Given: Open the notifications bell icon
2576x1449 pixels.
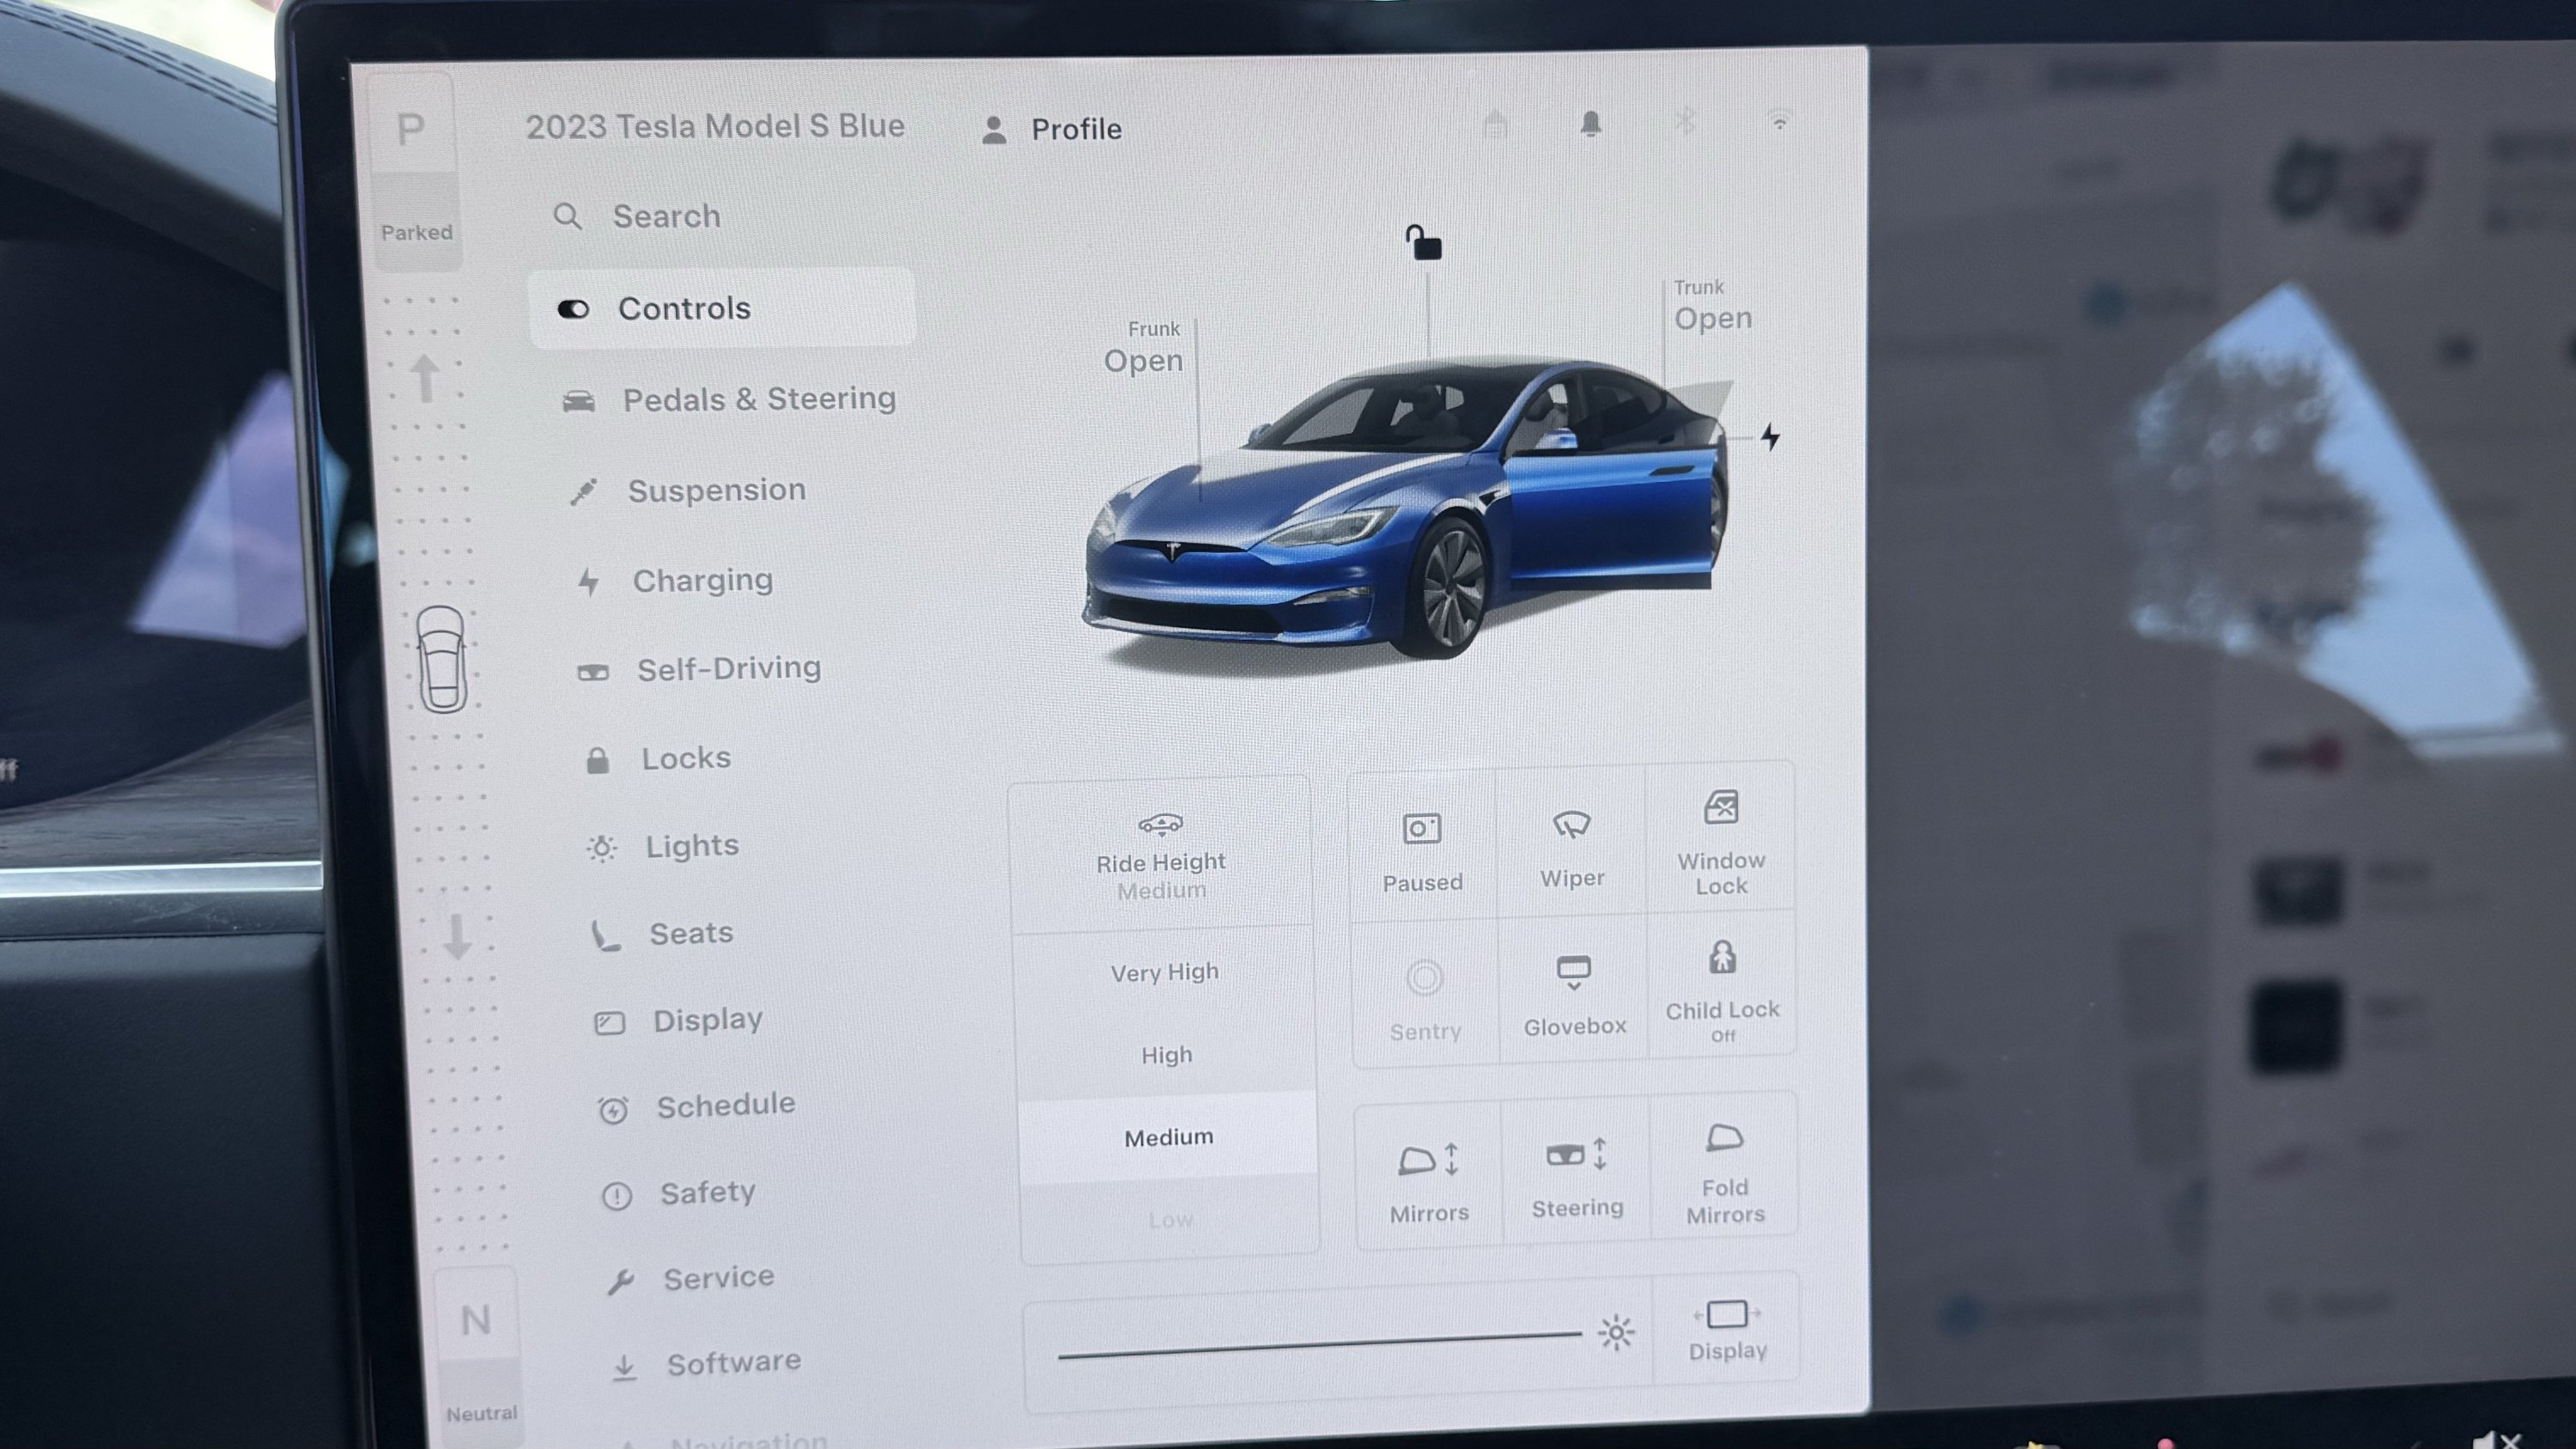Looking at the screenshot, I should click(1590, 124).
